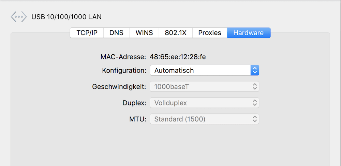Image resolution: width=341 pixels, height=166 pixels.
Task: Click the Geschwindigkeit label text
Action: pos(119,87)
